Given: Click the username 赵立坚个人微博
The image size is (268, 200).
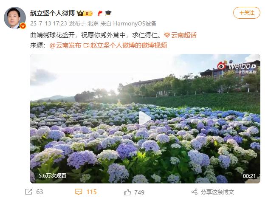Looking at the screenshot, I should [x=53, y=13].
